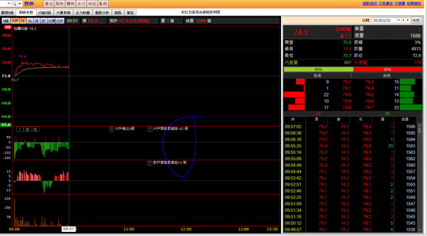Click the 09:57 time marker on chart axis
This screenshot has width=427, height=236.
click(69, 229)
